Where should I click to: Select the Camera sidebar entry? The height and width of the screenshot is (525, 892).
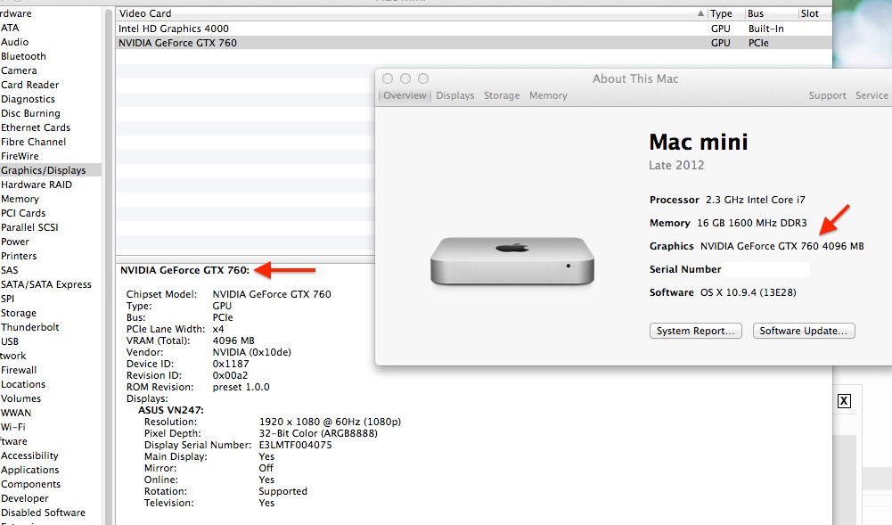[19, 70]
